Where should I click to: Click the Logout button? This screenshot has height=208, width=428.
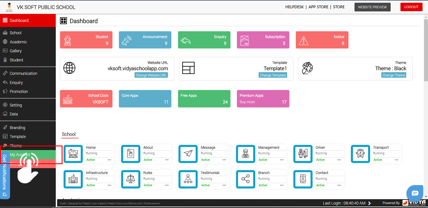[x=411, y=7]
